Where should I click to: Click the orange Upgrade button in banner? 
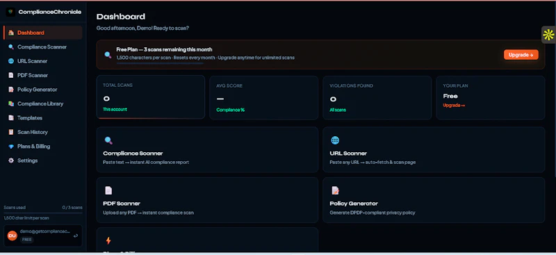(521, 55)
